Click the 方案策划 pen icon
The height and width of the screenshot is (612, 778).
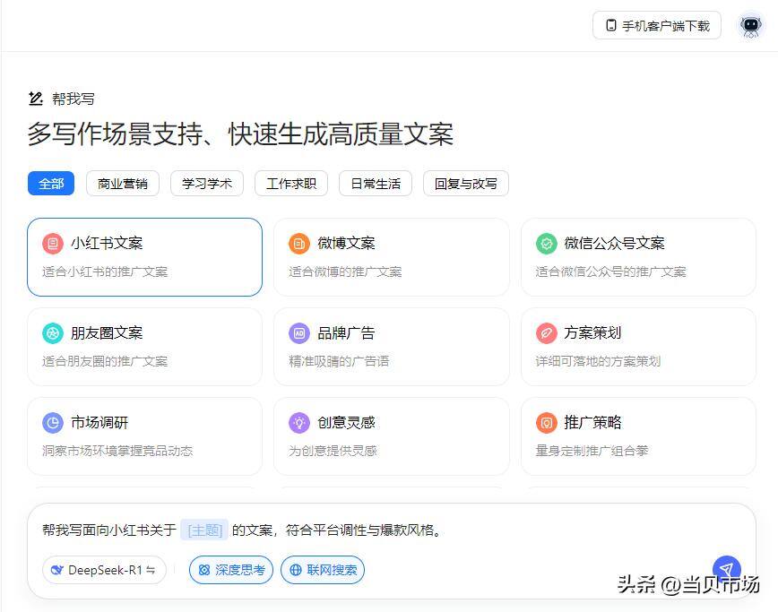[x=546, y=332]
